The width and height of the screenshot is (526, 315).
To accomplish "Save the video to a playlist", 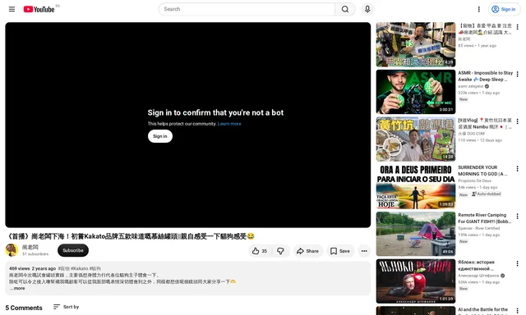I will [340, 251].
